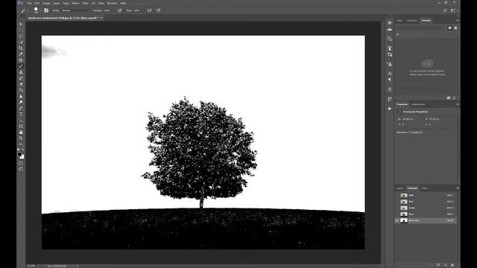Open the Window menu
The height and width of the screenshot is (268, 477).
pyautogui.click(x=113, y=3)
